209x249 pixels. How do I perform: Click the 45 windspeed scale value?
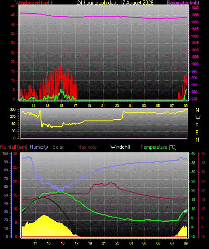(x=13, y=15)
